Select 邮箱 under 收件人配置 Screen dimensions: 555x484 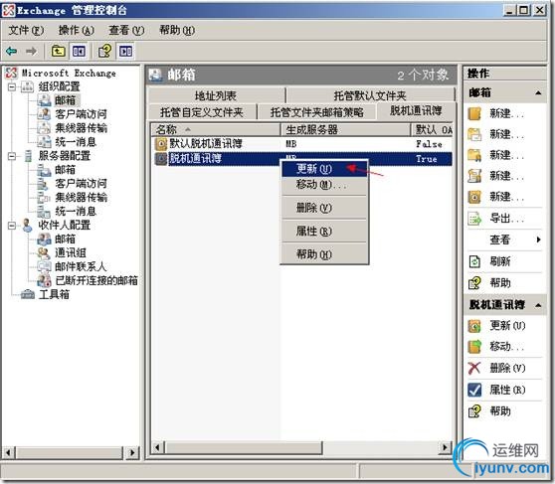pos(65,239)
